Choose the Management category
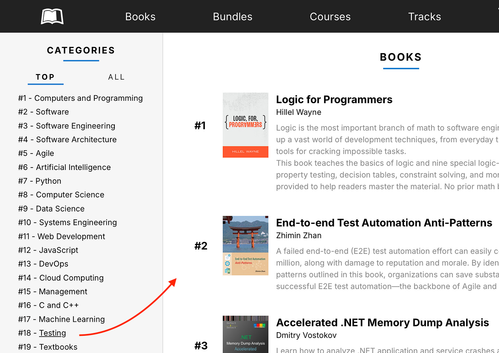This screenshot has width=499, height=353. coord(53,291)
